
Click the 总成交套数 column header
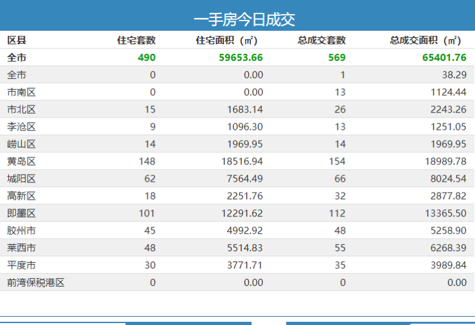coord(322,40)
